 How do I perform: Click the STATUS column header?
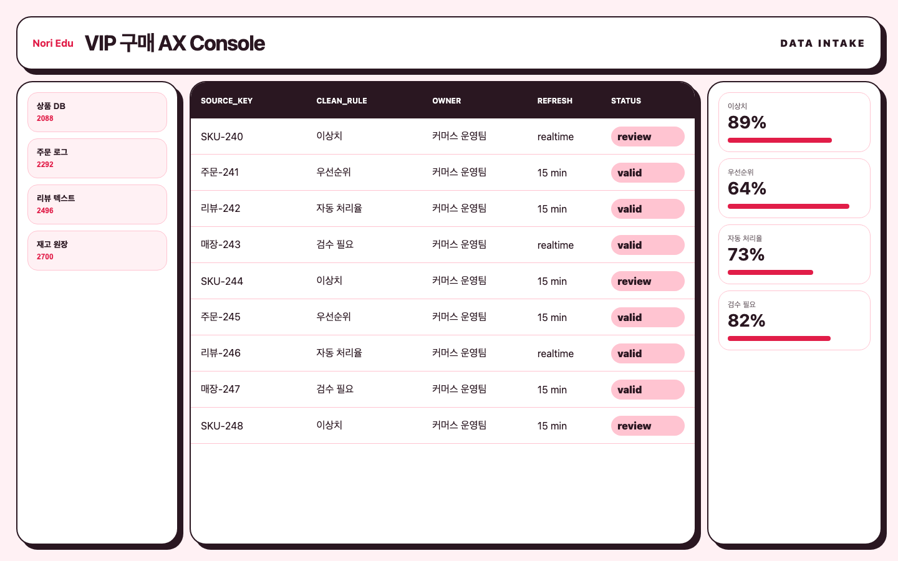pyautogui.click(x=626, y=100)
